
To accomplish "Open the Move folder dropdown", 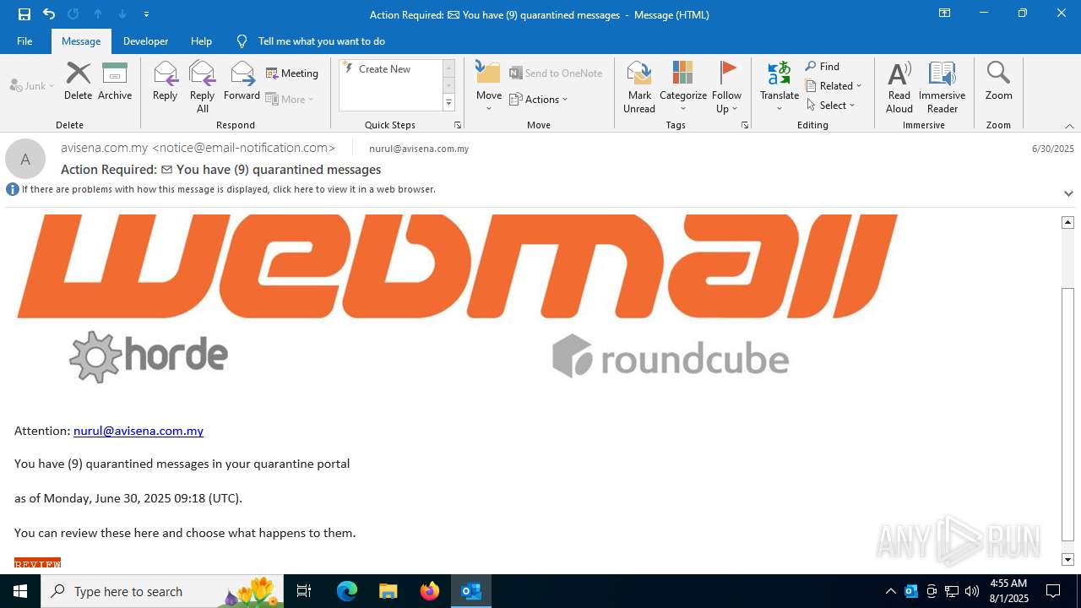I will (489, 87).
